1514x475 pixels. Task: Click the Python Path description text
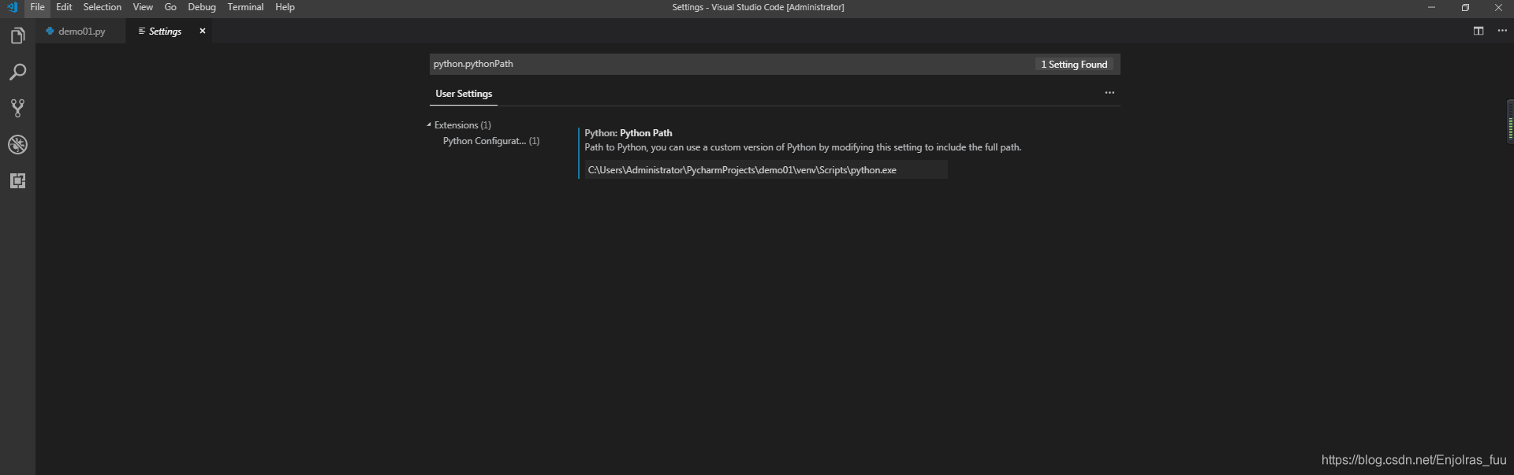tap(803, 147)
